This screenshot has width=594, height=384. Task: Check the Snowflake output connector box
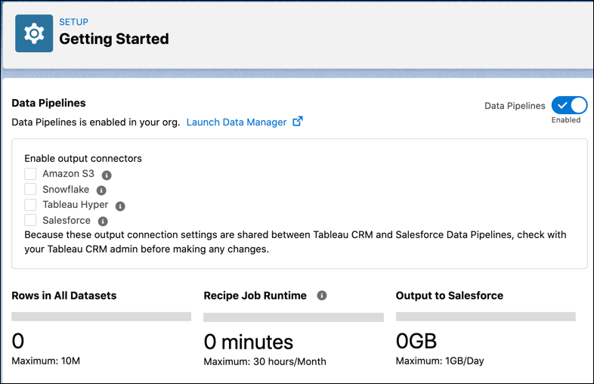[30, 190]
